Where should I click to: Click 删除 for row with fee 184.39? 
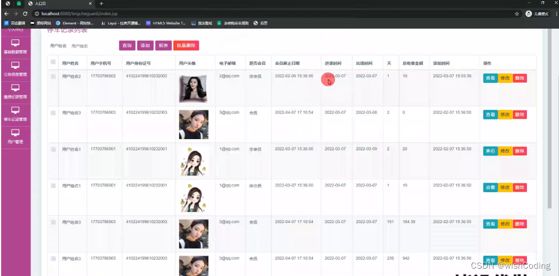(x=519, y=224)
